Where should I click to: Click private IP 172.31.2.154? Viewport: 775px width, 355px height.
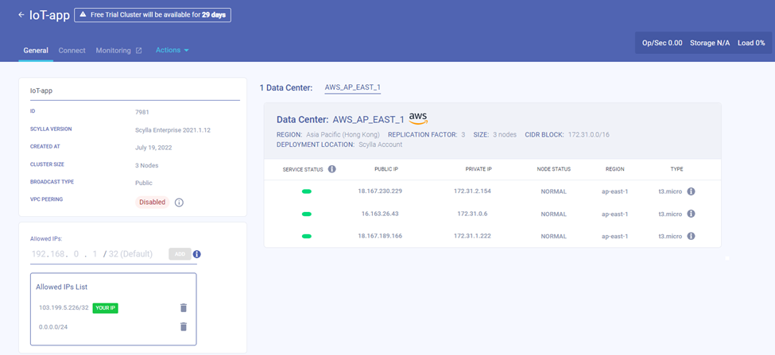(x=472, y=191)
